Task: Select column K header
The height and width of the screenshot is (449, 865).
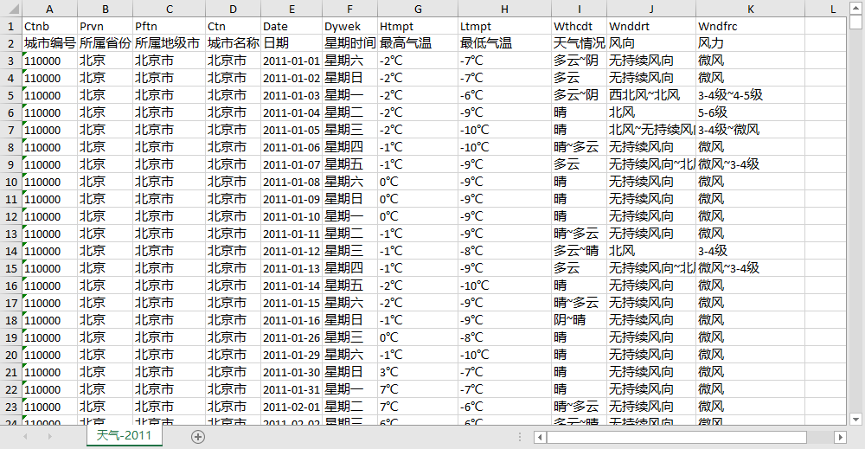Action: tap(751, 10)
